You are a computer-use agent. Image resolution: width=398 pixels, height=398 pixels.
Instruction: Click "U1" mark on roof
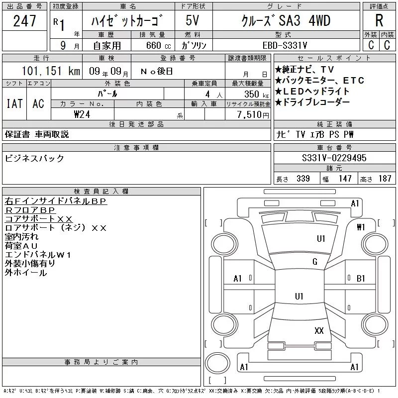pyautogui.click(x=299, y=296)
